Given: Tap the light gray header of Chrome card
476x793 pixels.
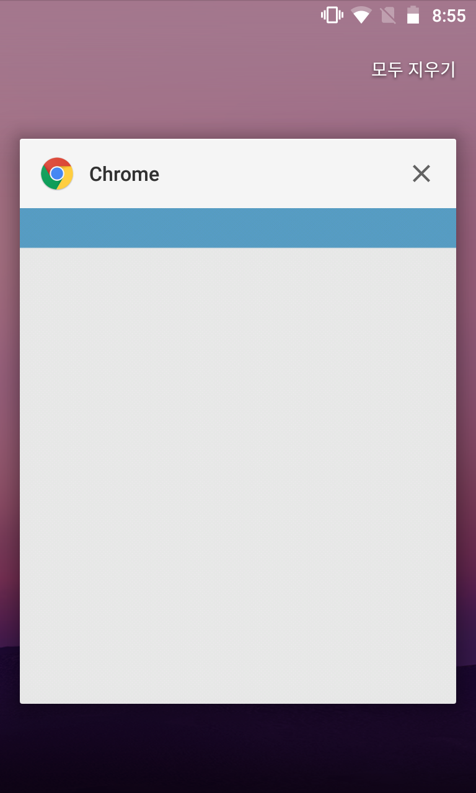Looking at the screenshot, I should [238, 173].
